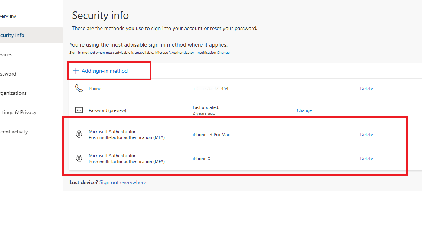Click the Authenticator icon in iPhone 13 Pro Max row
Image resolution: width=422 pixels, height=229 pixels.
point(79,134)
